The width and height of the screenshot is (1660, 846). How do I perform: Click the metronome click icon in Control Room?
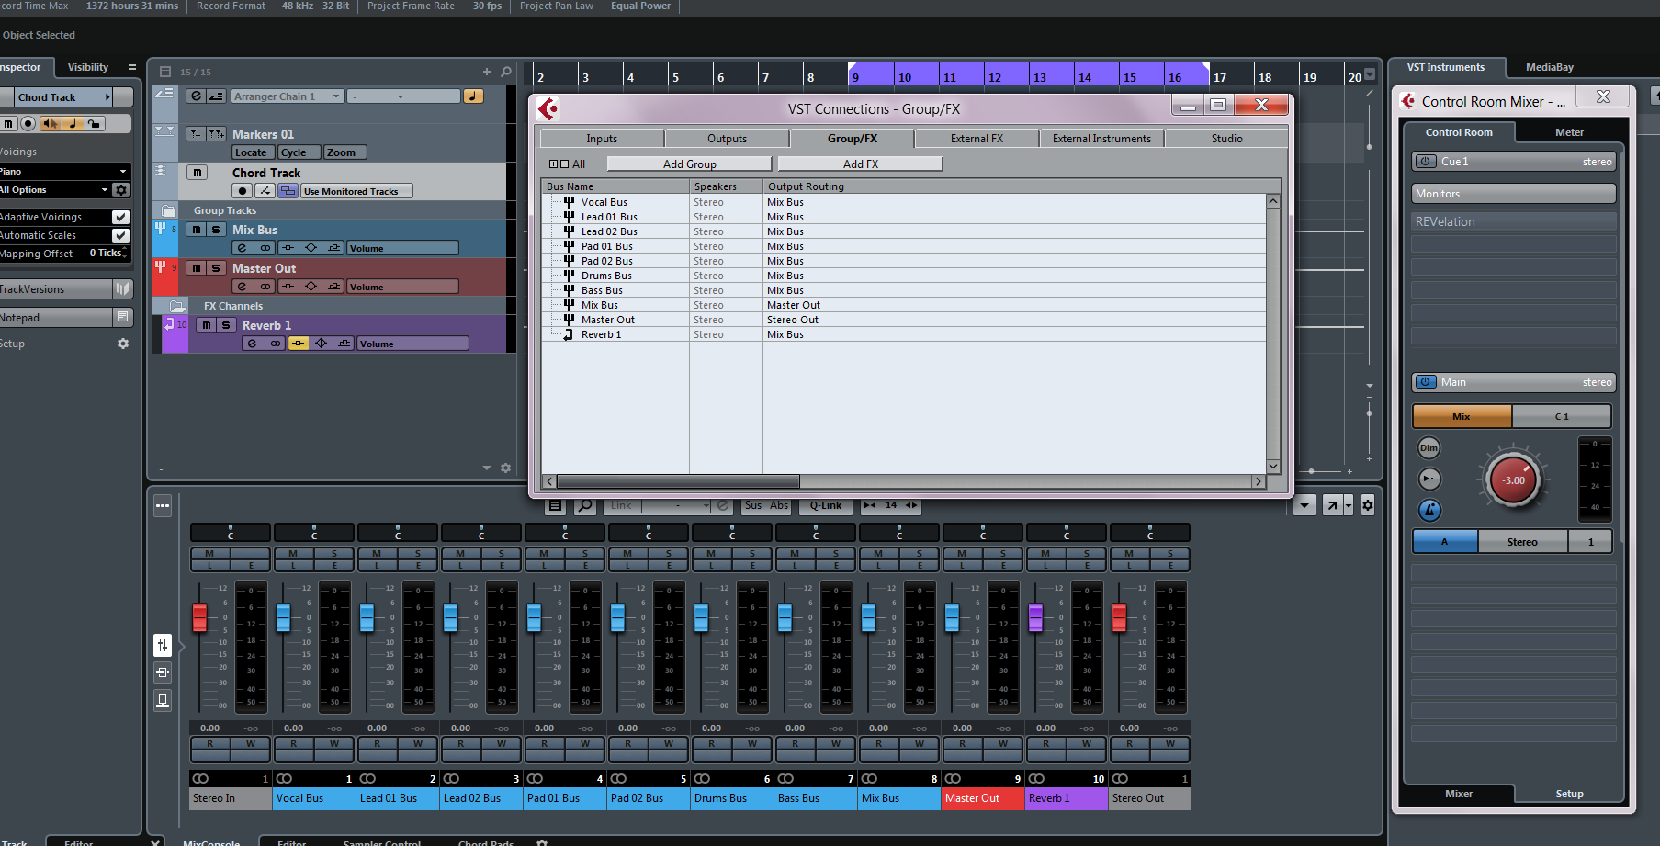click(1429, 510)
